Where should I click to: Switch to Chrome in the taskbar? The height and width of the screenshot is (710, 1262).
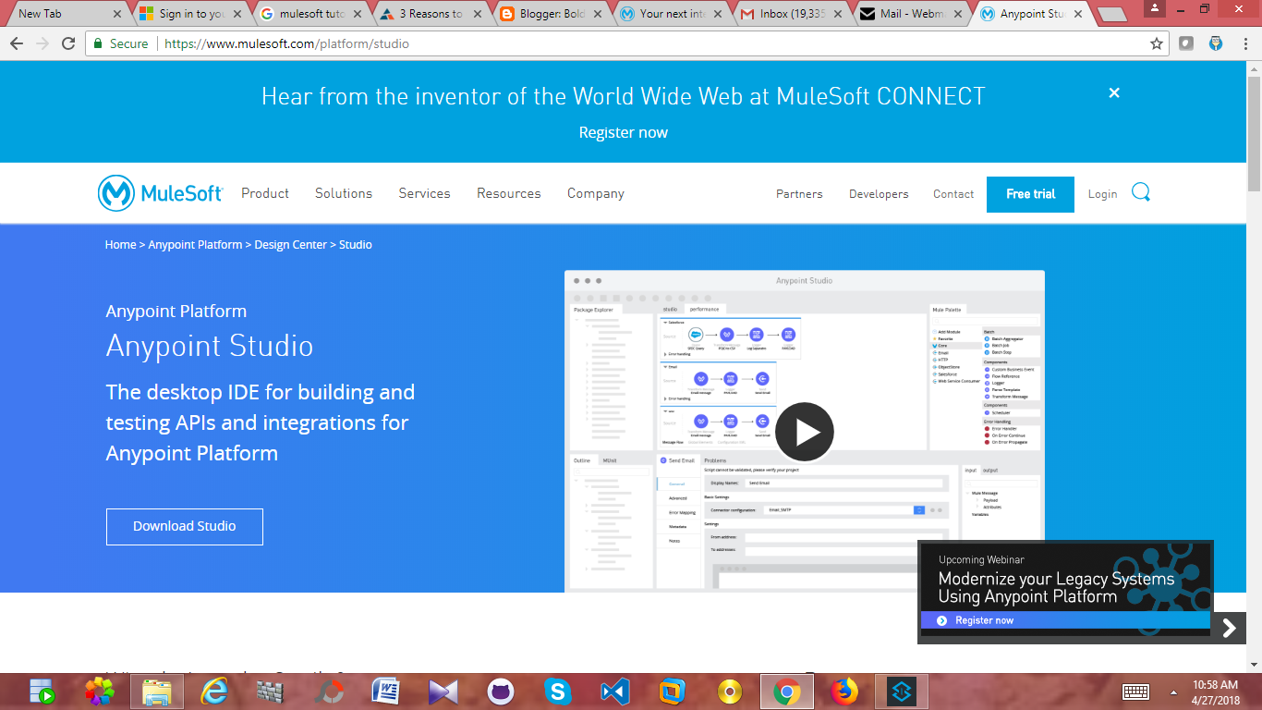[x=786, y=692]
